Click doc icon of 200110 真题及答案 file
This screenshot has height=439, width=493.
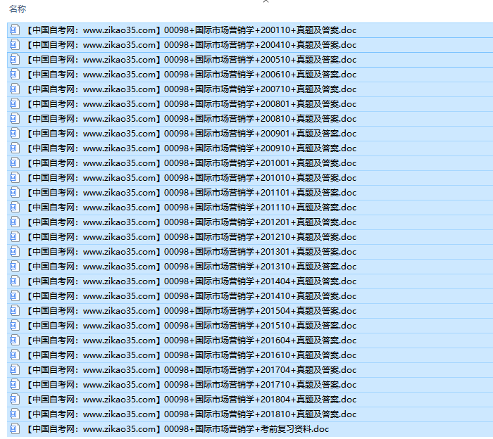[x=15, y=30]
